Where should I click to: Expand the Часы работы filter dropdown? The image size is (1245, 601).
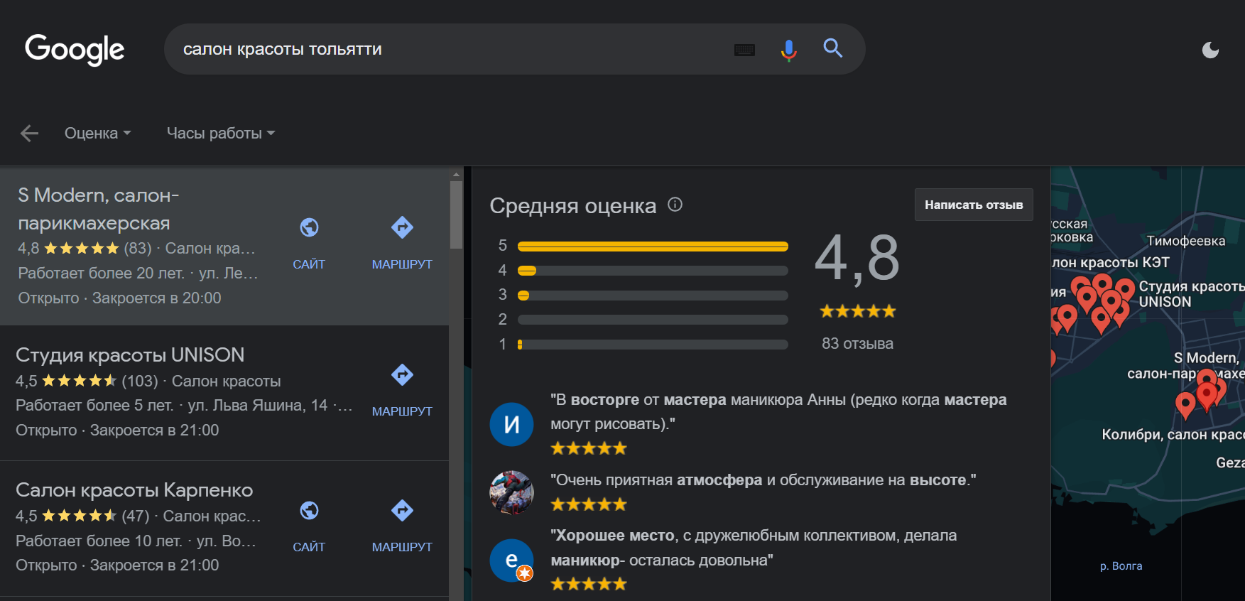[x=221, y=133]
